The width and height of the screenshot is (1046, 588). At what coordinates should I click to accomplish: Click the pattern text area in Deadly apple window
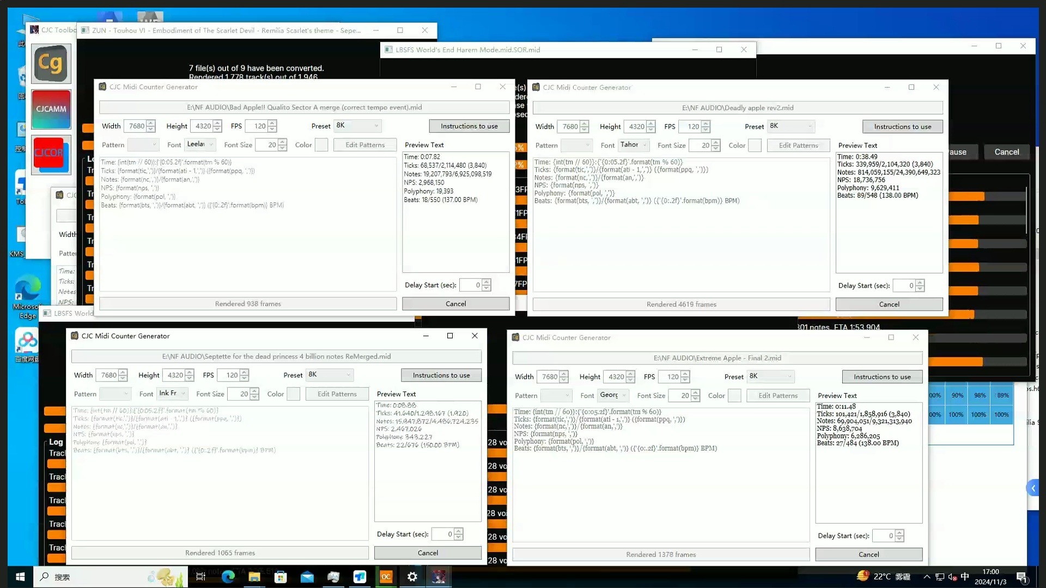coord(682,225)
